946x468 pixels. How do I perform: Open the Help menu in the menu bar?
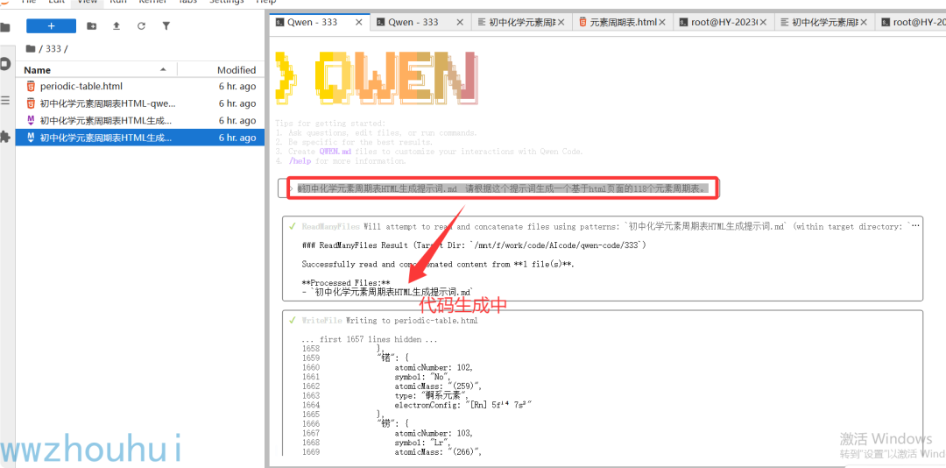[x=266, y=2]
